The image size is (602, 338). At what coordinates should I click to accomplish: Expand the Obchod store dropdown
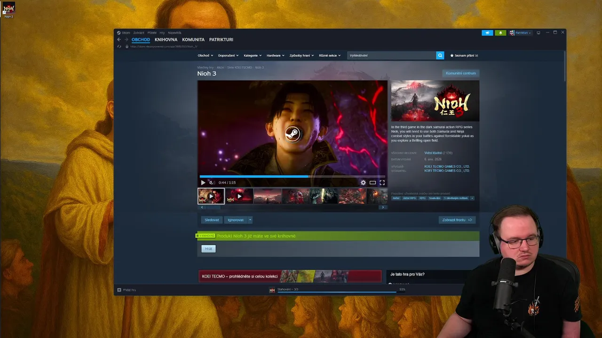[205, 55]
